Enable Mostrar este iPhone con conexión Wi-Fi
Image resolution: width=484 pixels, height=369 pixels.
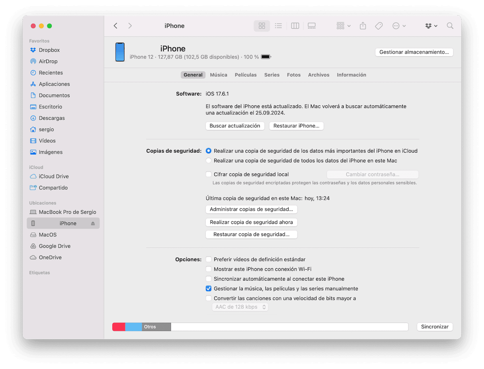pyautogui.click(x=209, y=269)
